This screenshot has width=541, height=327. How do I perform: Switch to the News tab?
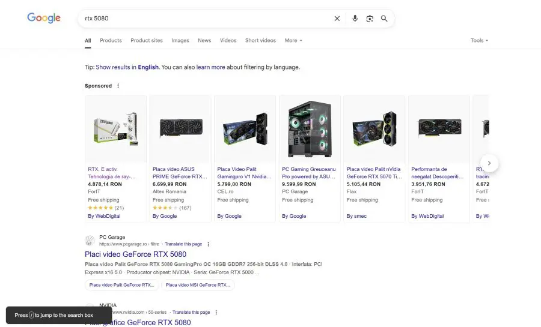coord(204,40)
